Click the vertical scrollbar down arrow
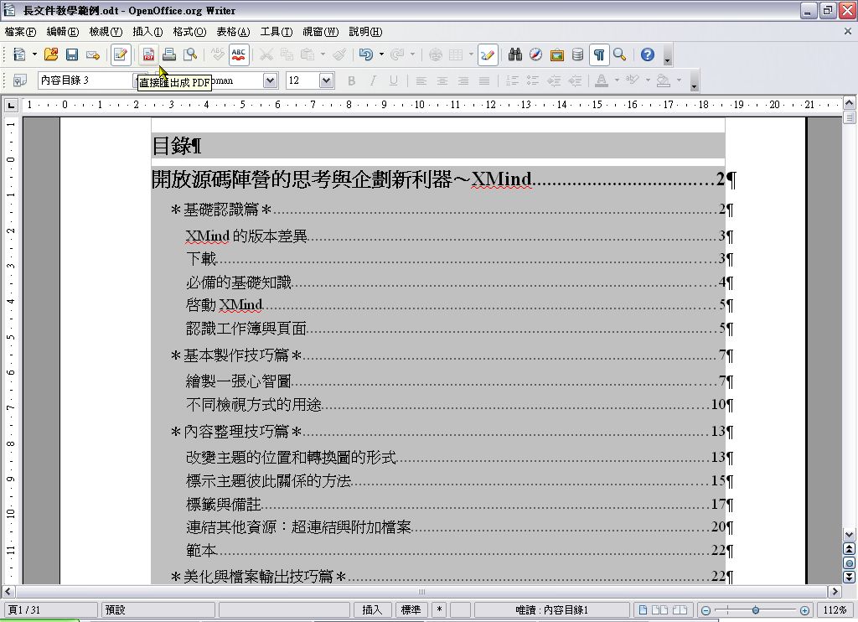 tap(849, 534)
